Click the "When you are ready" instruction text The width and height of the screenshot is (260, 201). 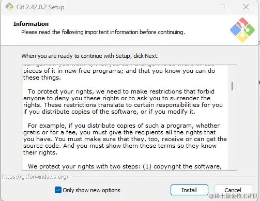click(90, 56)
